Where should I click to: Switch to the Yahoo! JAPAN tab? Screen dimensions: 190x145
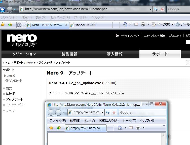coord(91,25)
